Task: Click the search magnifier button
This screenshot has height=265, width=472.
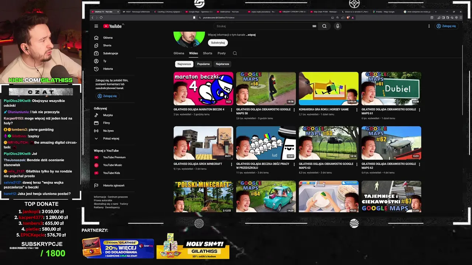Action: click(x=324, y=26)
